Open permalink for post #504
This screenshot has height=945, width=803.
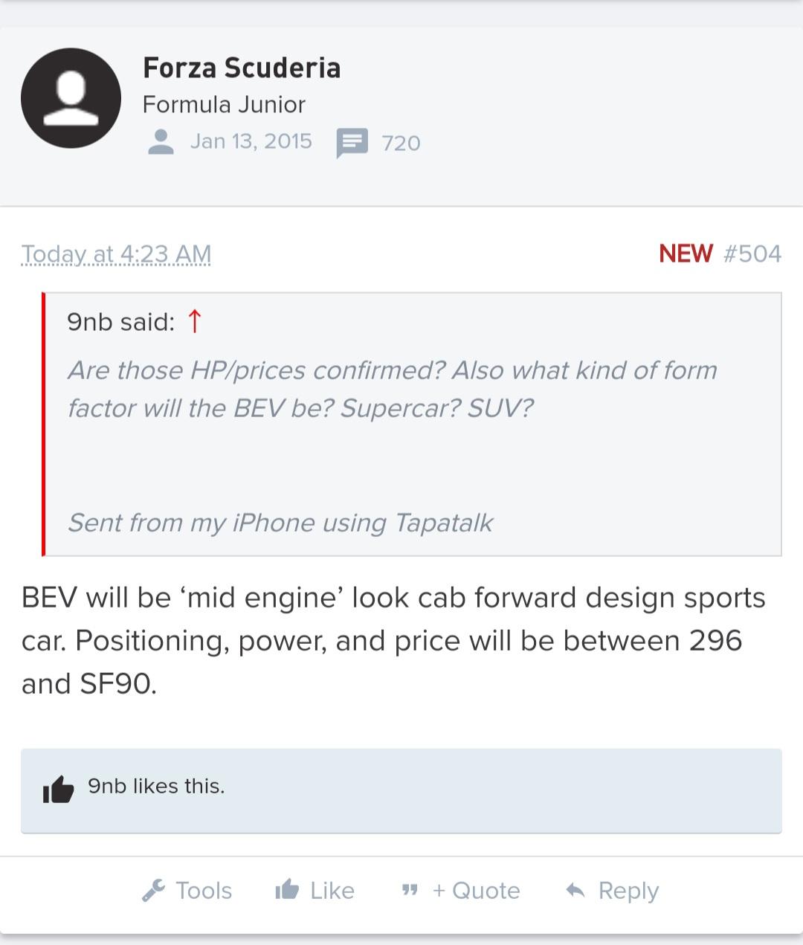tap(752, 254)
